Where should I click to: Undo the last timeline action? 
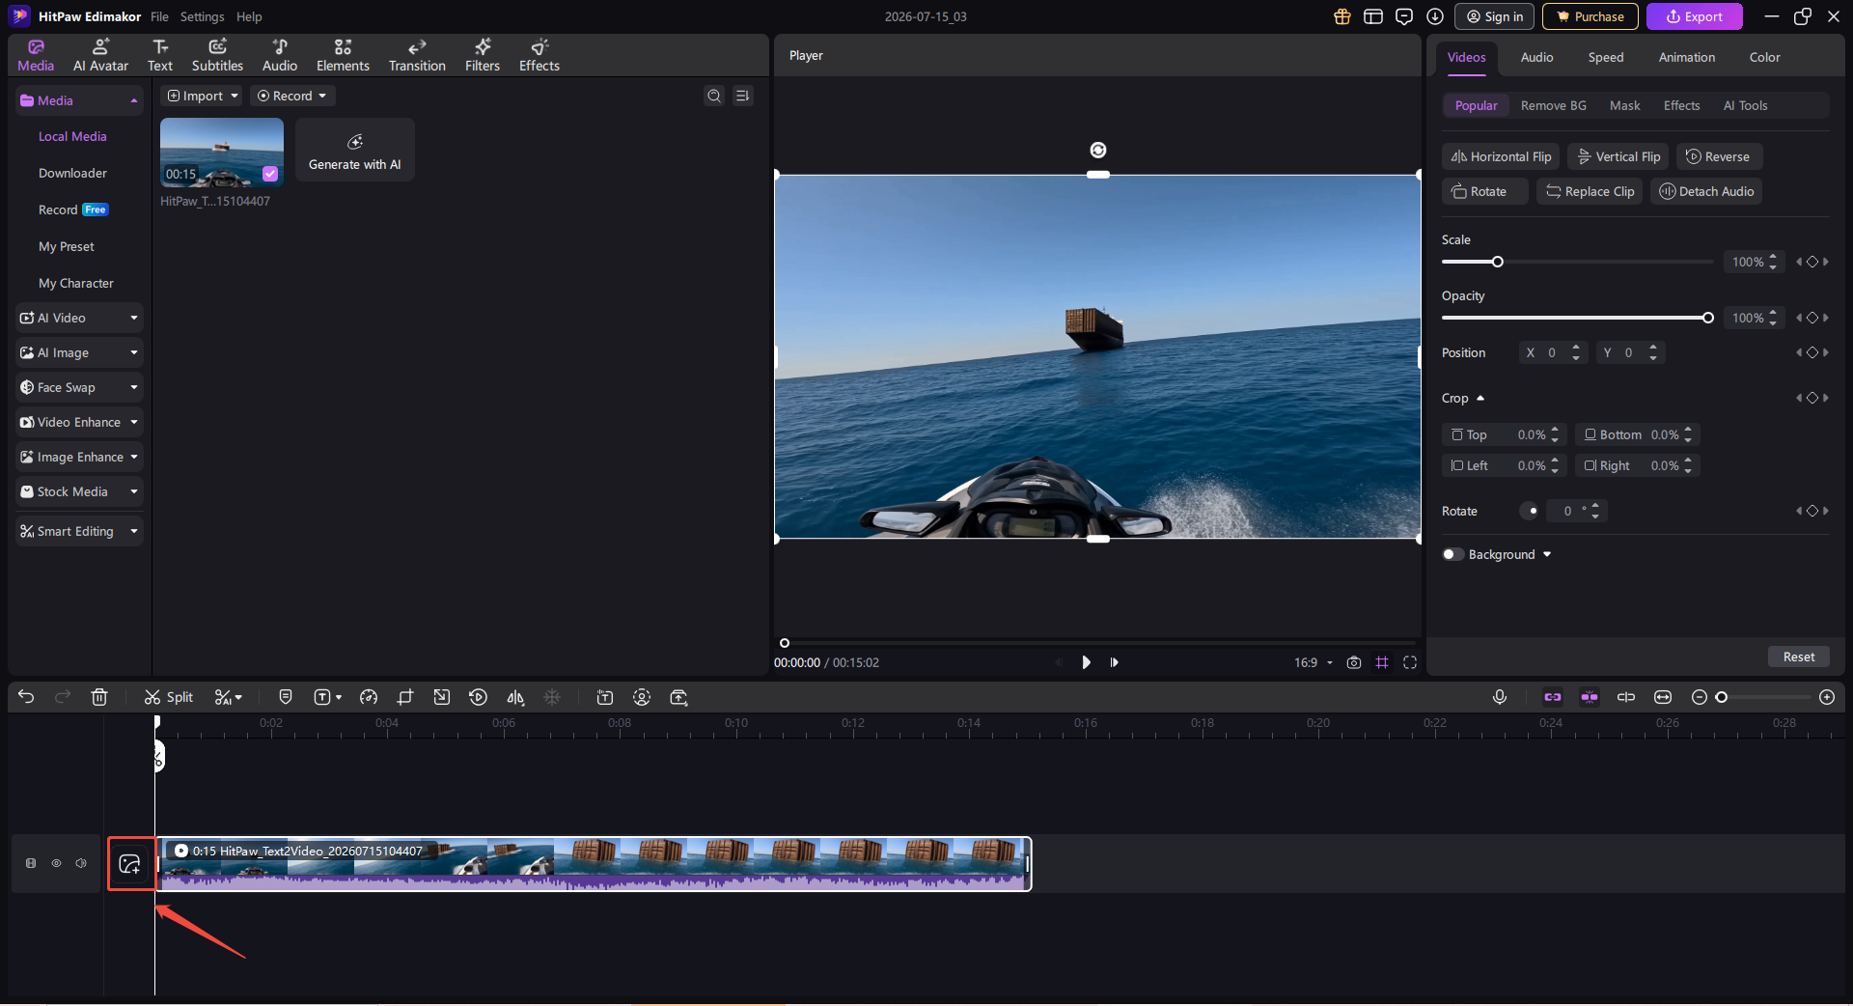tap(26, 697)
